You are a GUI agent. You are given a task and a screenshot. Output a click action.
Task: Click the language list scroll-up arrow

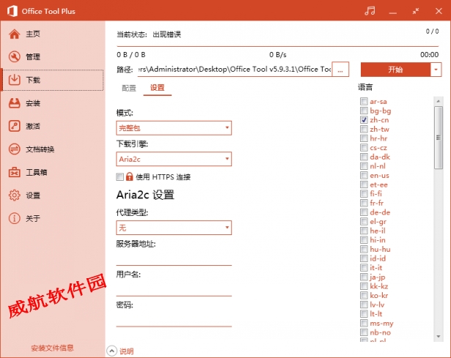tap(439, 101)
